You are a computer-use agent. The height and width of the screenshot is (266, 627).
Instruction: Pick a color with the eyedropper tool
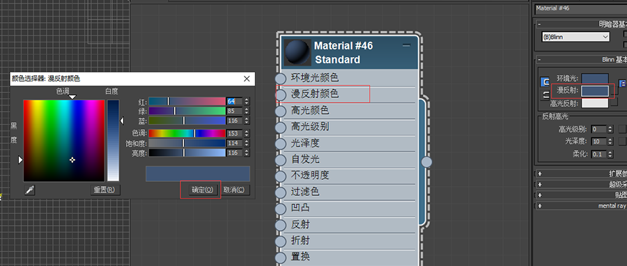tap(29, 190)
